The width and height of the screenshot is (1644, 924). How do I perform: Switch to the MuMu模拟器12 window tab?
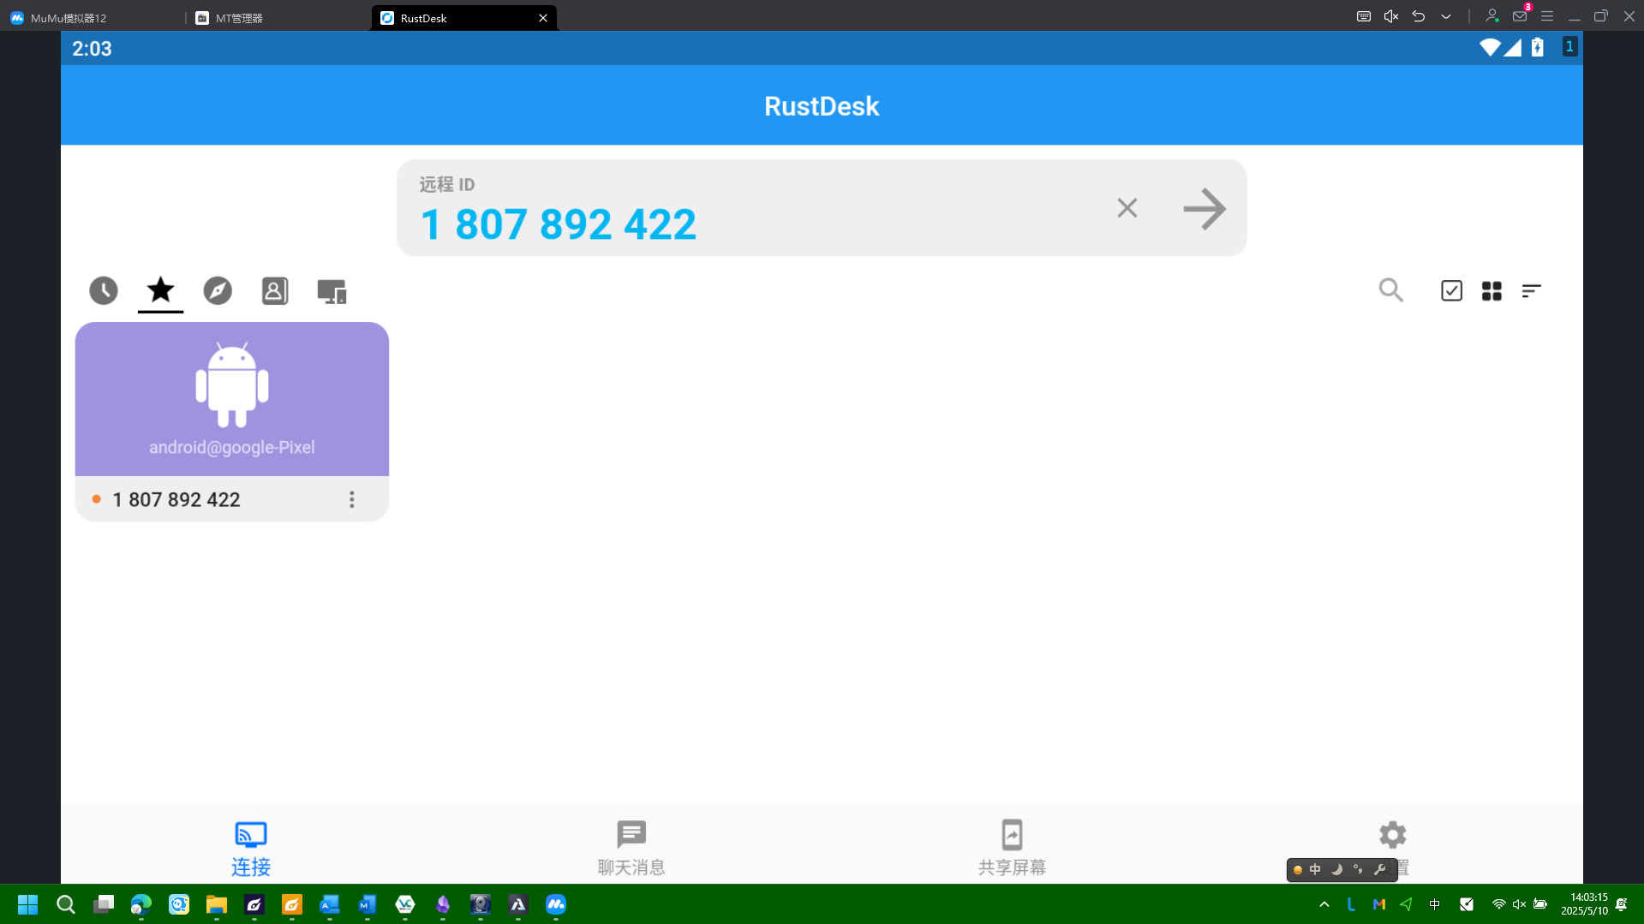click(x=93, y=18)
